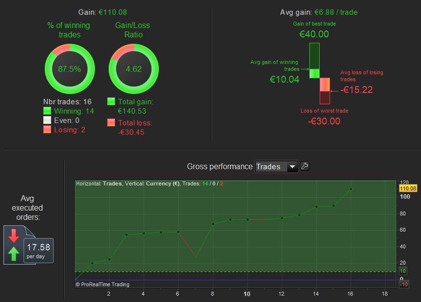Screen dimensions: 421x302
Task: Click the green Total gain swatch
Action: pos(111,101)
